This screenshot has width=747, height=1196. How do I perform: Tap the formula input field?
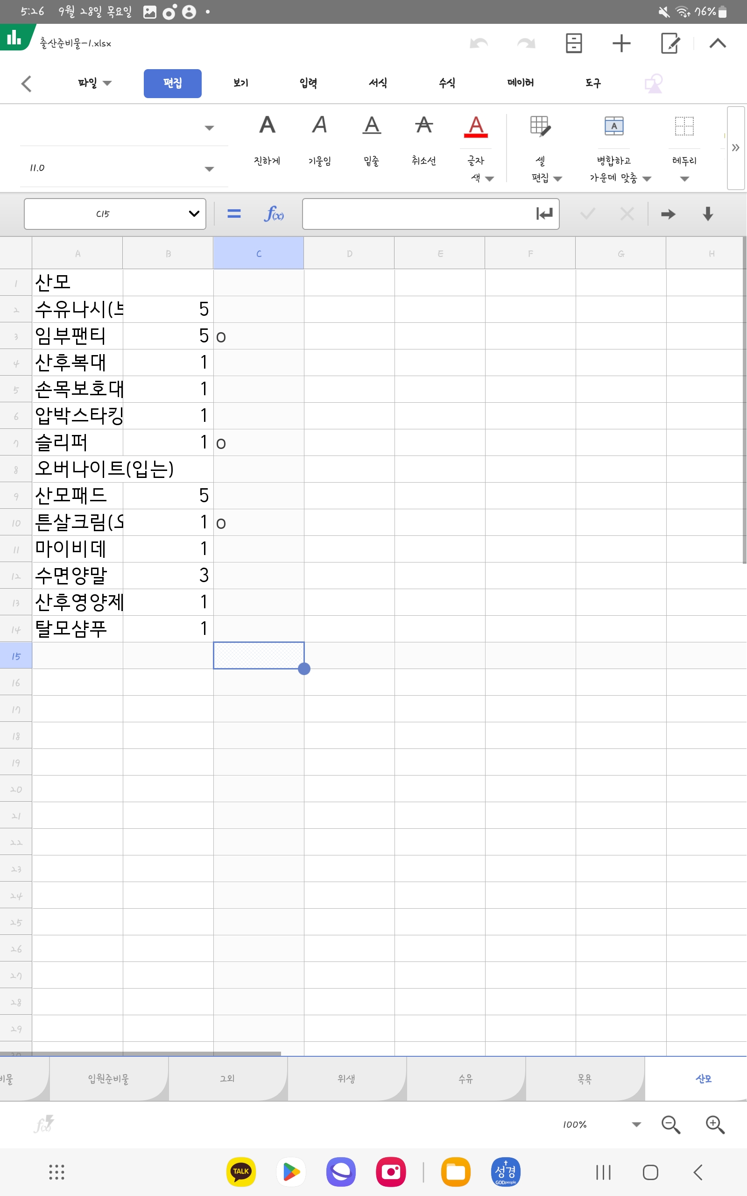point(417,214)
